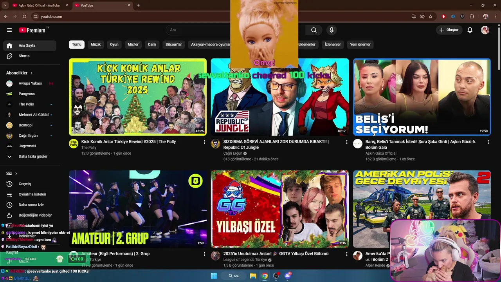Go to Ana Sayfa in sidebar
Screen dimensions: 501x282
coord(30,45)
